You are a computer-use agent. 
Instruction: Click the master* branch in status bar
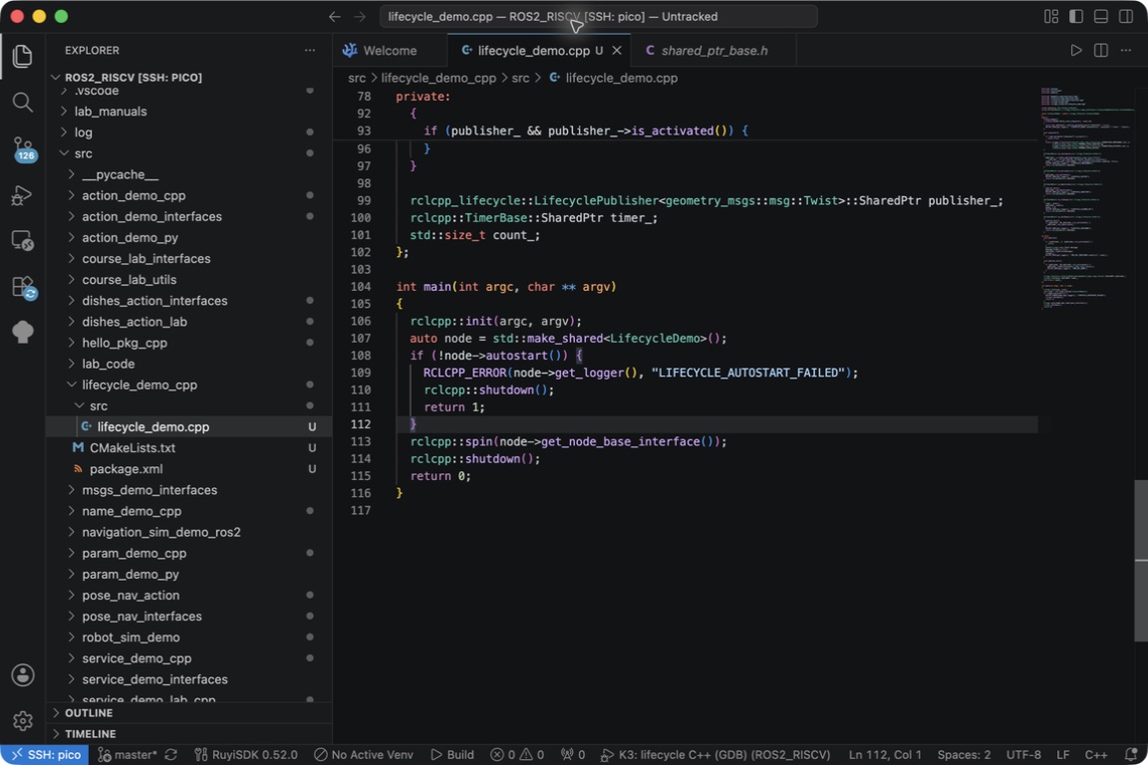point(128,755)
